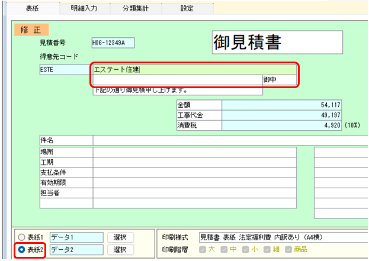This screenshot has width=369, height=261.
Task: Click the 御中 honorific field
Action: [280, 80]
